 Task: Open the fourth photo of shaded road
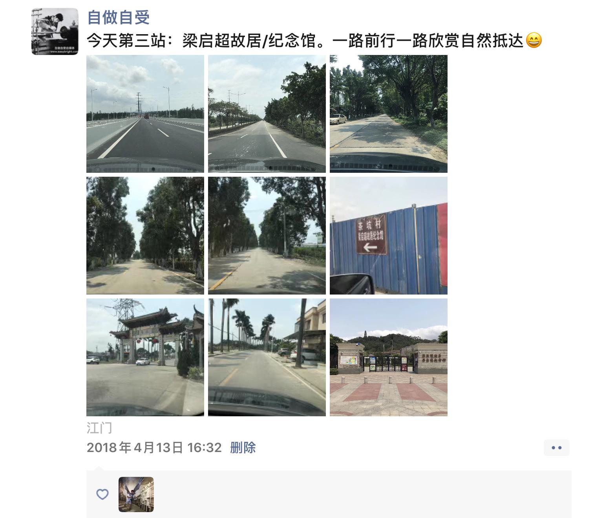pos(145,236)
